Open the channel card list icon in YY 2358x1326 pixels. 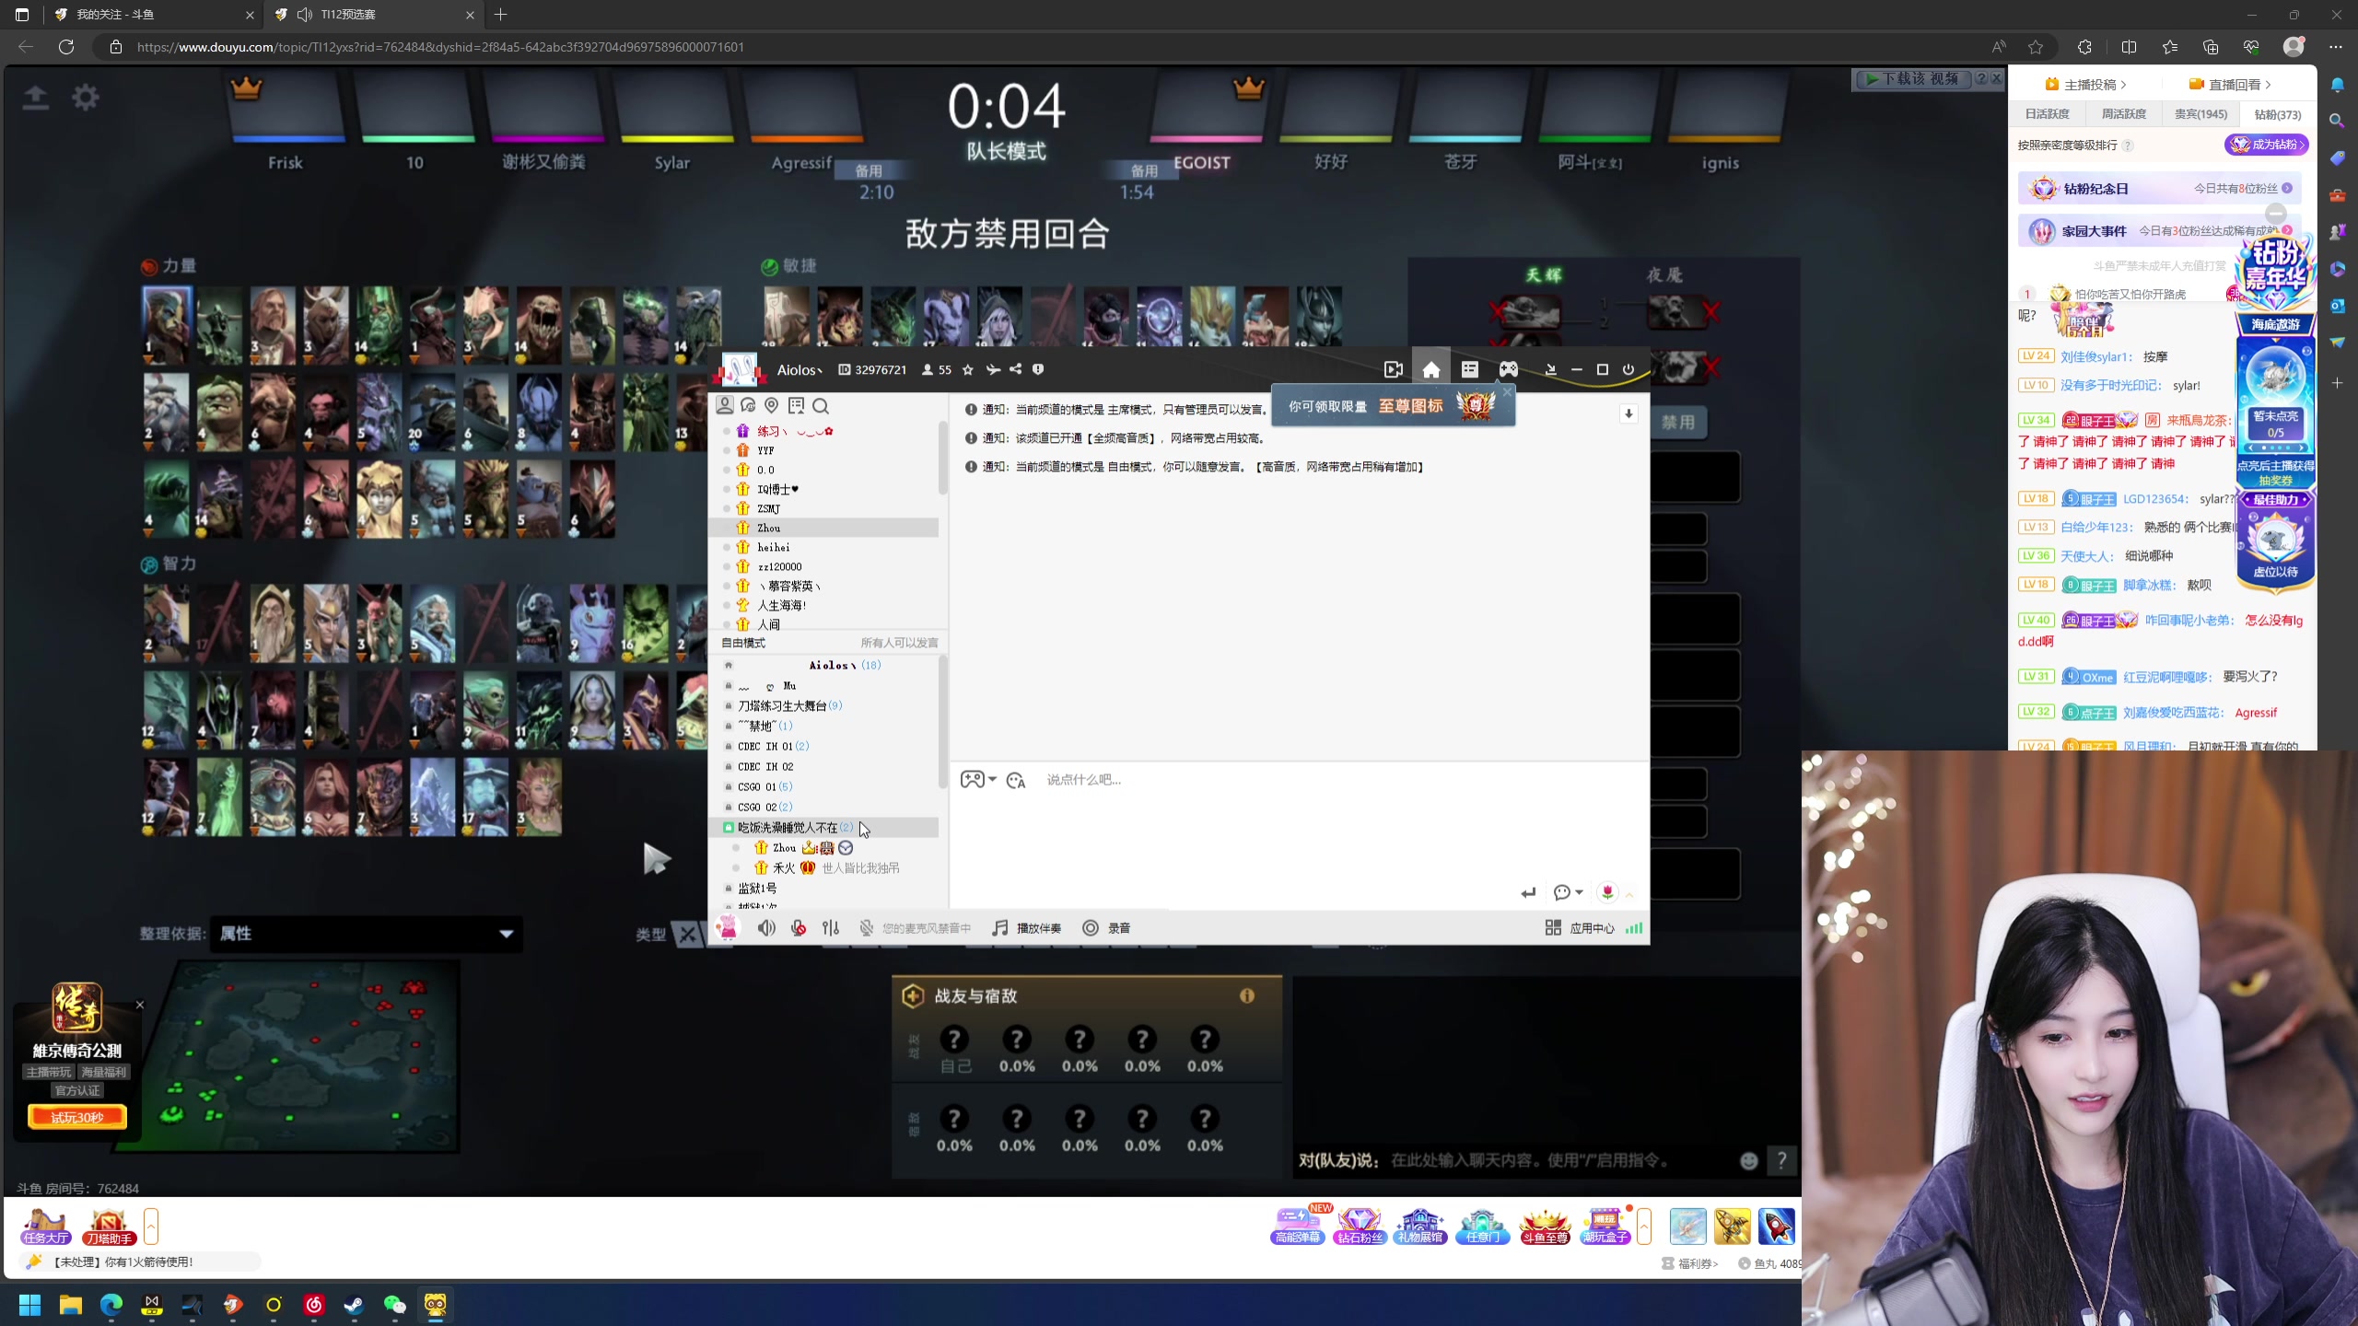1469,368
